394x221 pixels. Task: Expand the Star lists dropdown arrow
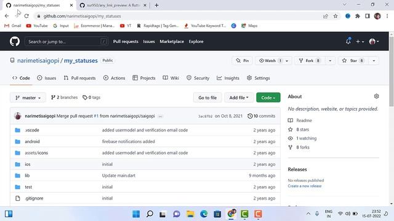click(x=374, y=61)
